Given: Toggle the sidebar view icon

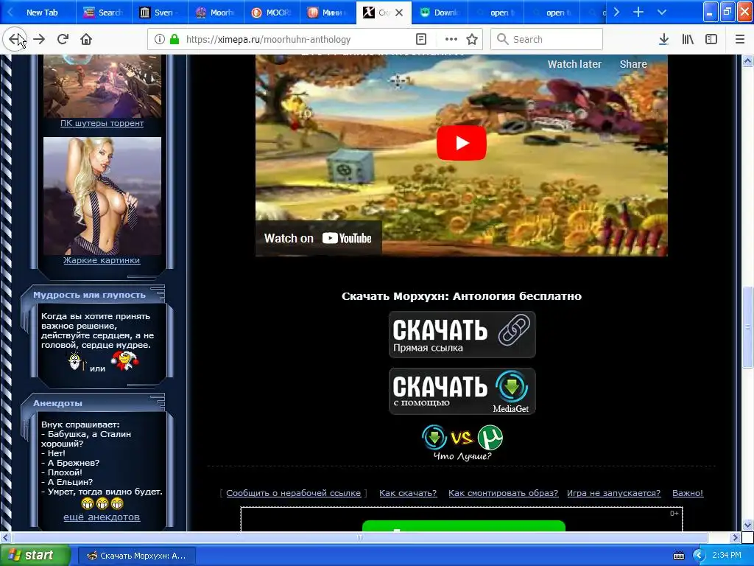Looking at the screenshot, I should [711, 39].
